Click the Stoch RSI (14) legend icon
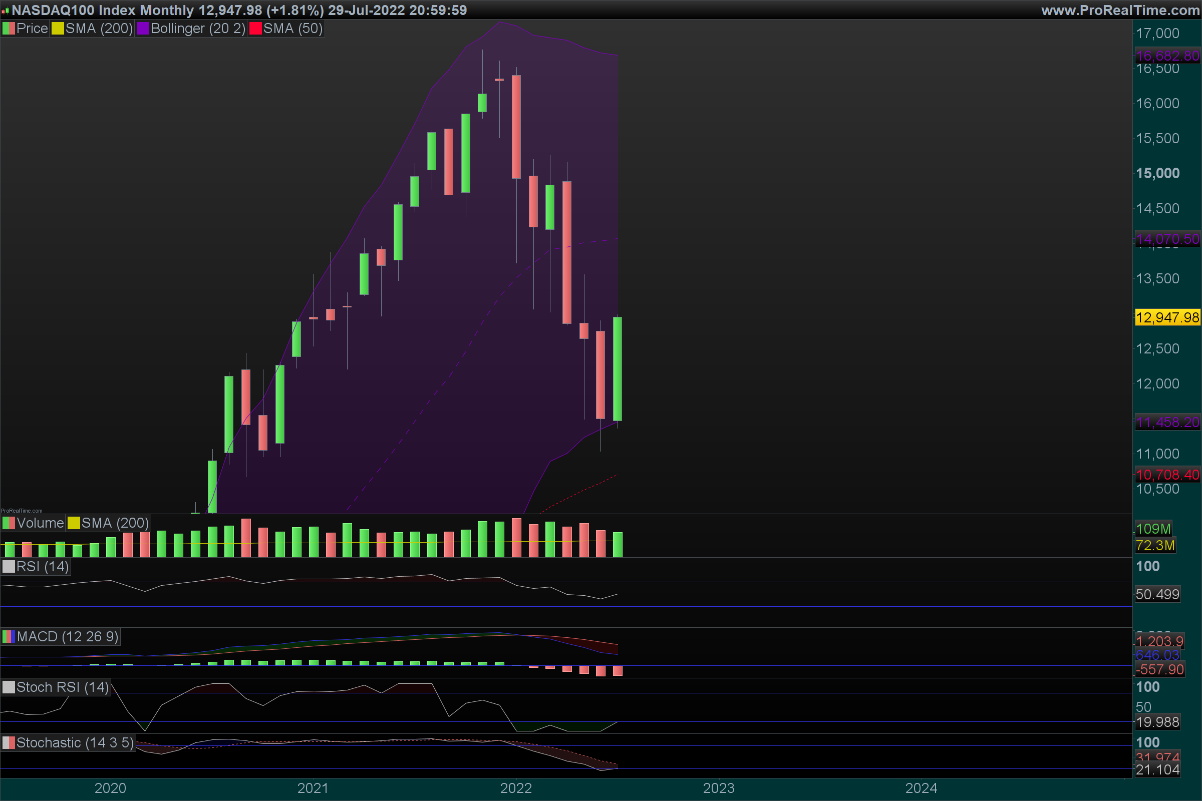Viewport: 1202px width, 801px height. (9, 687)
